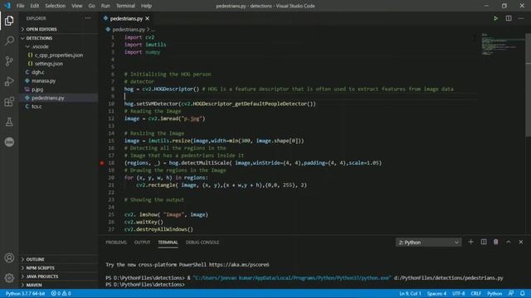Image resolution: width=531 pixels, height=298 pixels.
Task: Click the VS Code logo icon
Action: (7, 6)
